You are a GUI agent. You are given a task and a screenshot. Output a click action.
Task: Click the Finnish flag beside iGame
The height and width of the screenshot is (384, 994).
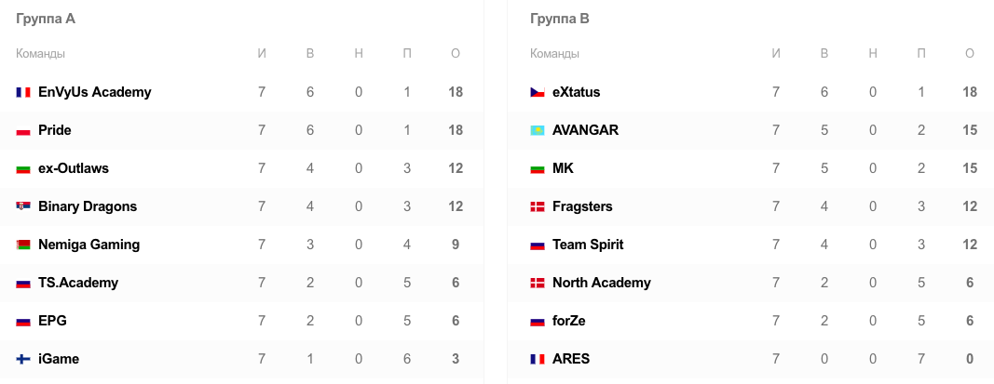(23, 359)
